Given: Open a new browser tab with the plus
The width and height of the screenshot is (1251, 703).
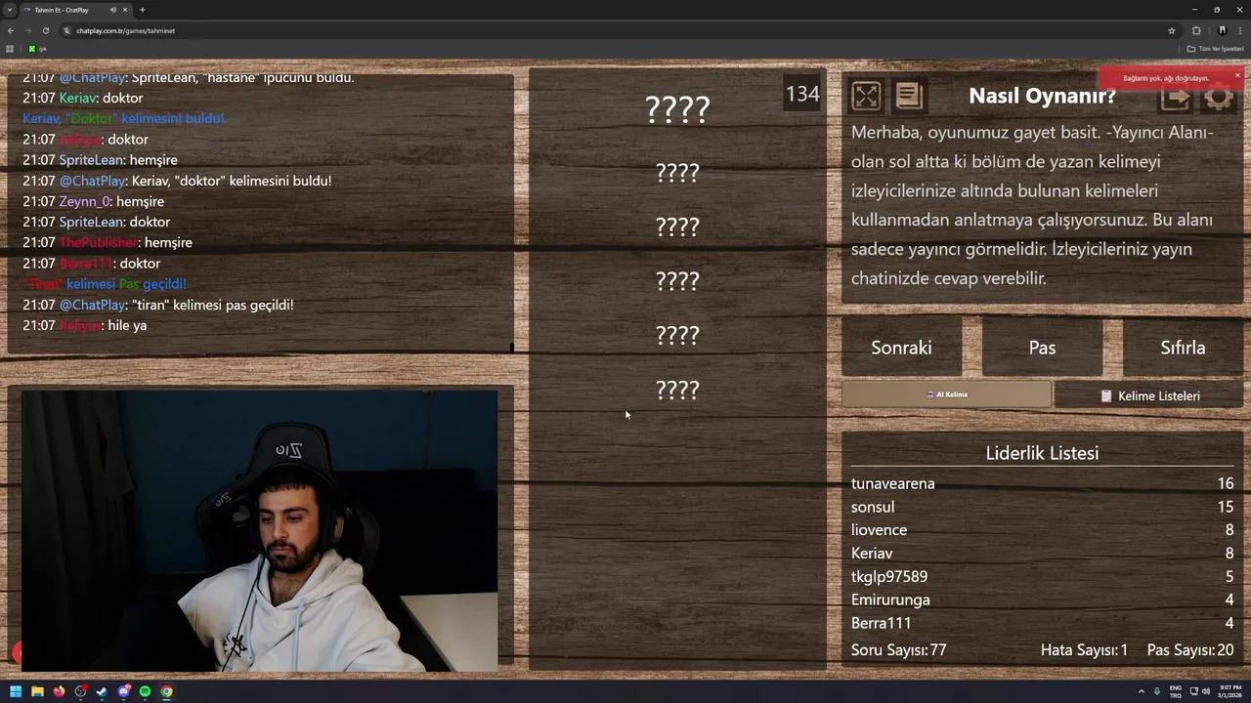Looking at the screenshot, I should click(x=143, y=10).
